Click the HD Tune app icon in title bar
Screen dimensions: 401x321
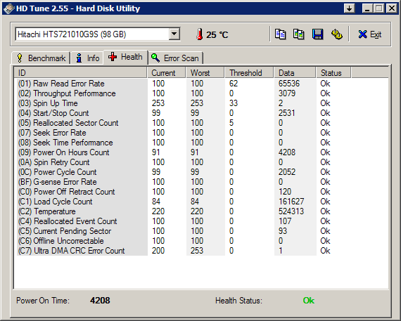pos(8,8)
